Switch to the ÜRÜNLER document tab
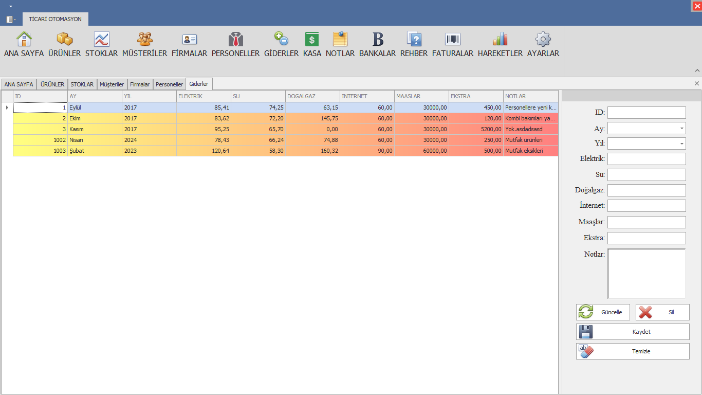Viewport: 702px width, 395px height. [52, 84]
